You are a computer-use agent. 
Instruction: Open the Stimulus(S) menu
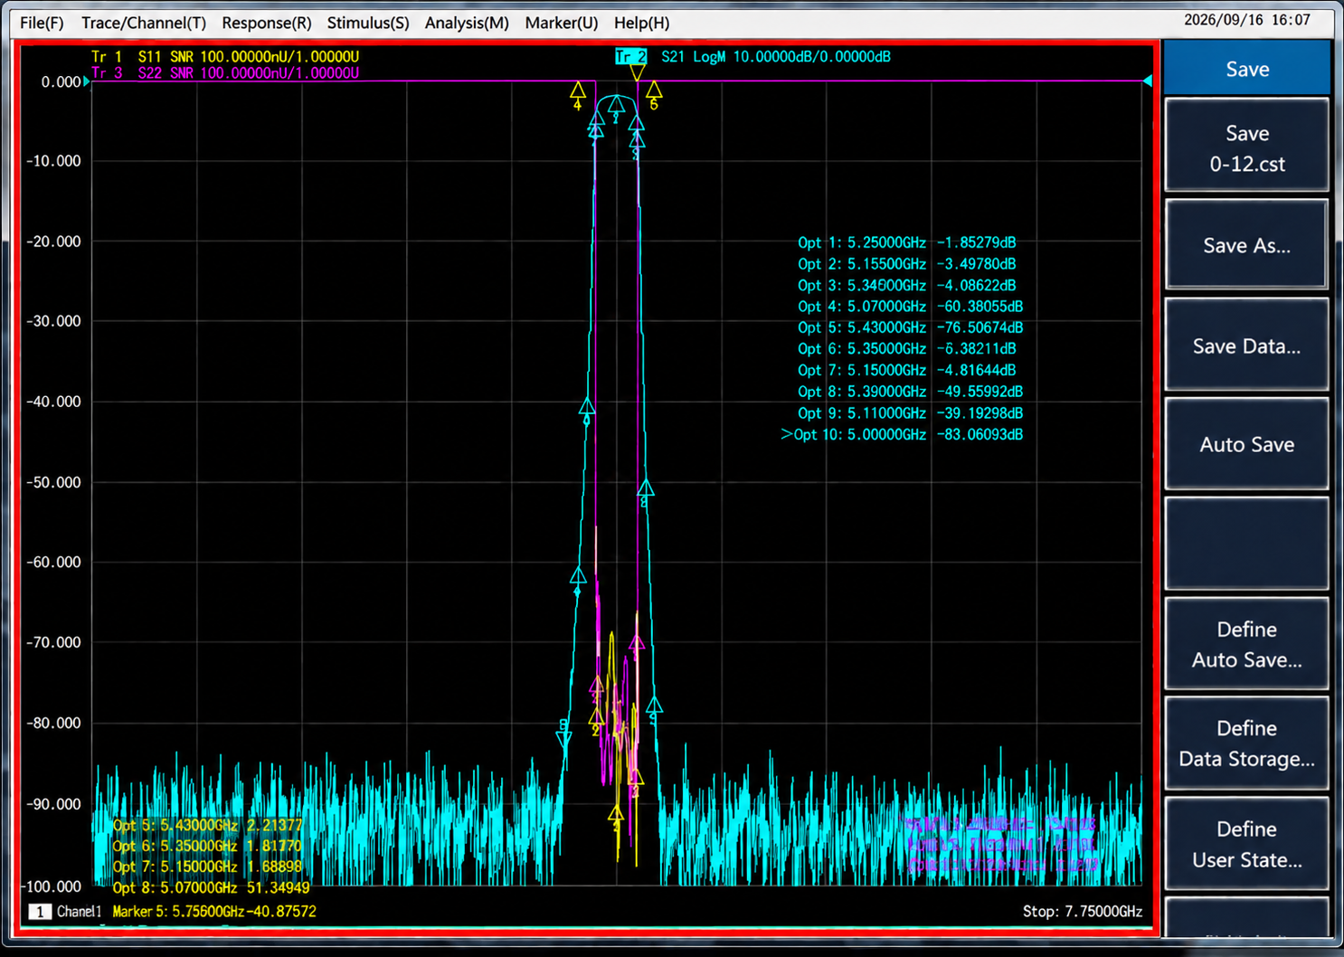(368, 23)
